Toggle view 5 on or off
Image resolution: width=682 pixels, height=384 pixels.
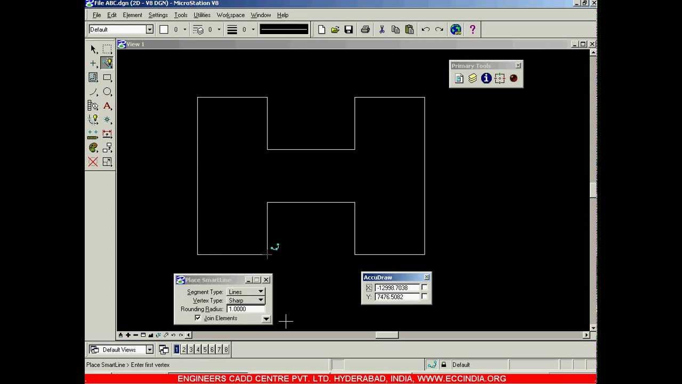205,350
